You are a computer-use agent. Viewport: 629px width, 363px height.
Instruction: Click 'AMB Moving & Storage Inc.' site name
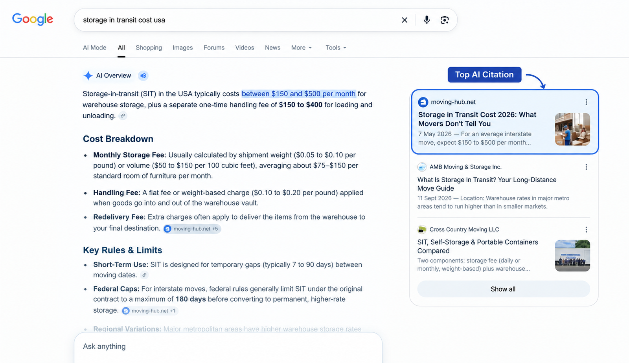pyautogui.click(x=465, y=167)
